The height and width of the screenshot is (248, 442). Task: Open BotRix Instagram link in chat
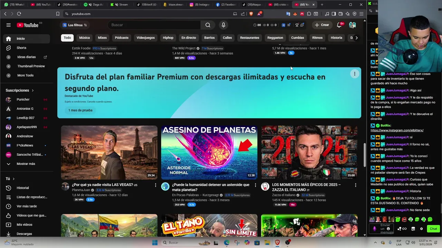point(397,131)
